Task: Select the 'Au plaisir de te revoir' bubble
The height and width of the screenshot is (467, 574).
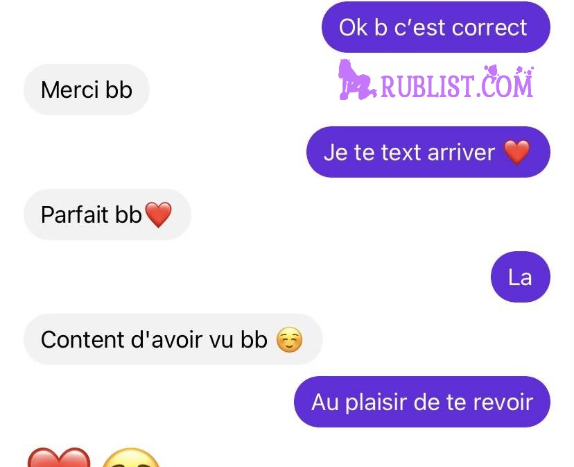Action: click(x=421, y=402)
